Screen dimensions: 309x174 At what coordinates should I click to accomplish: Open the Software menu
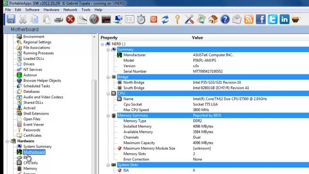[x=32, y=10]
